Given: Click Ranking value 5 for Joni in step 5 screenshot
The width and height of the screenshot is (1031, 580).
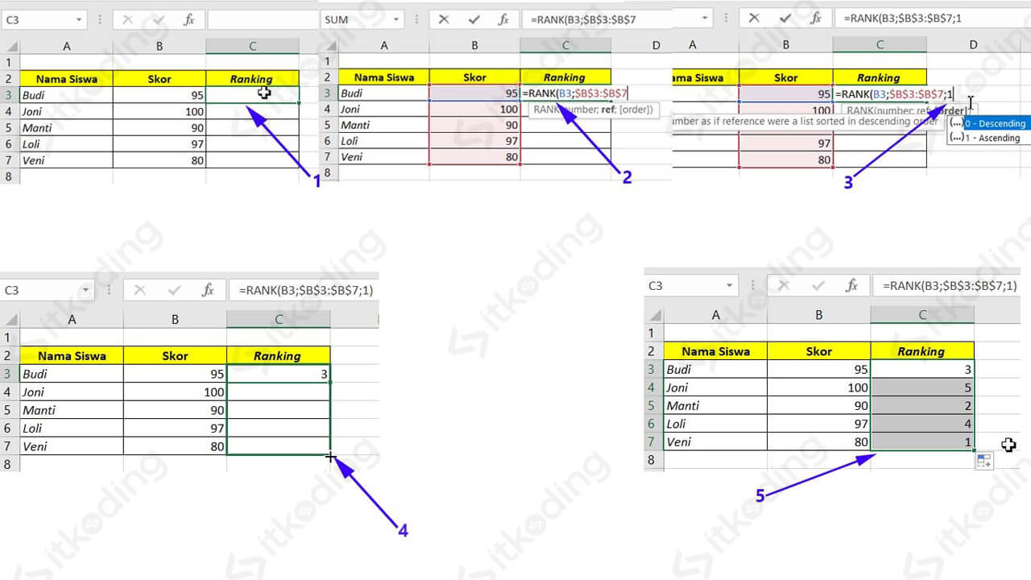Looking at the screenshot, I should click(x=922, y=387).
